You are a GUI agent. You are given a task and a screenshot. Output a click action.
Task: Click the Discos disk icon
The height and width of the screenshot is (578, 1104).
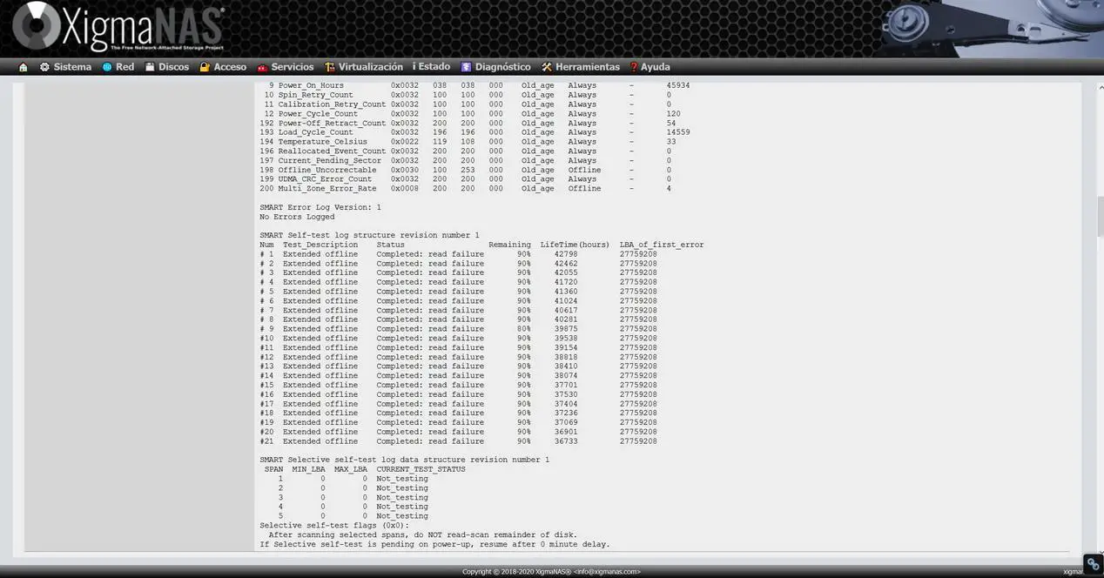tap(150, 67)
